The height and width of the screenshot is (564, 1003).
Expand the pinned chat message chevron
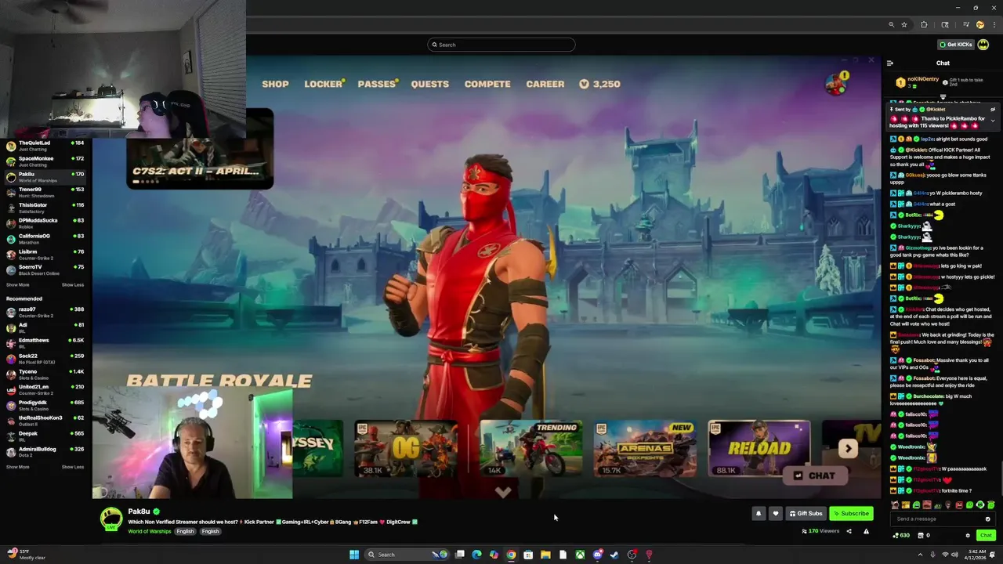(993, 120)
